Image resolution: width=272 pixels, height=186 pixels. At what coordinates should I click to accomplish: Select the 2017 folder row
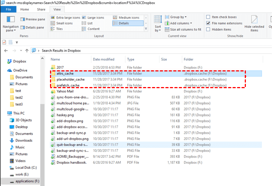(156, 67)
